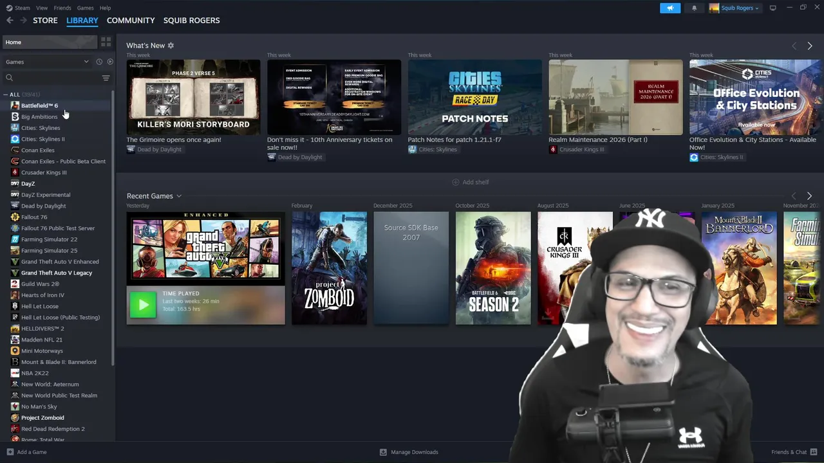Click the game list vertical scrollbar
The height and width of the screenshot is (463, 824).
pos(113,228)
